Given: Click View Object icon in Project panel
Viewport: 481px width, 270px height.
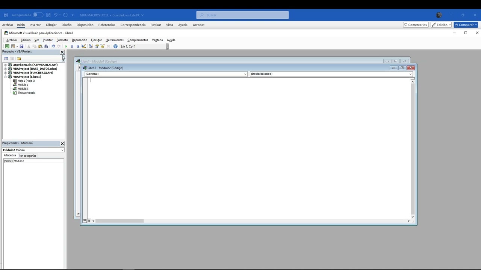Looking at the screenshot, I should [12, 58].
